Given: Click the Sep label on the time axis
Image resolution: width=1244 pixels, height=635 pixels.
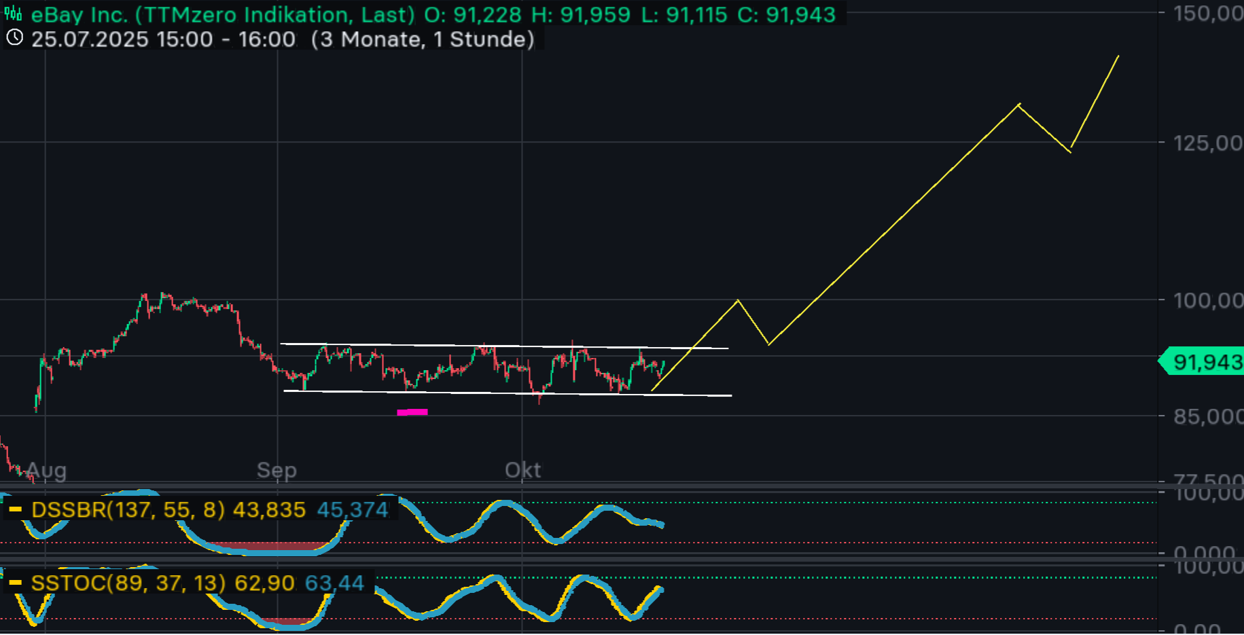Looking at the screenshot, I should pos(277,470).
